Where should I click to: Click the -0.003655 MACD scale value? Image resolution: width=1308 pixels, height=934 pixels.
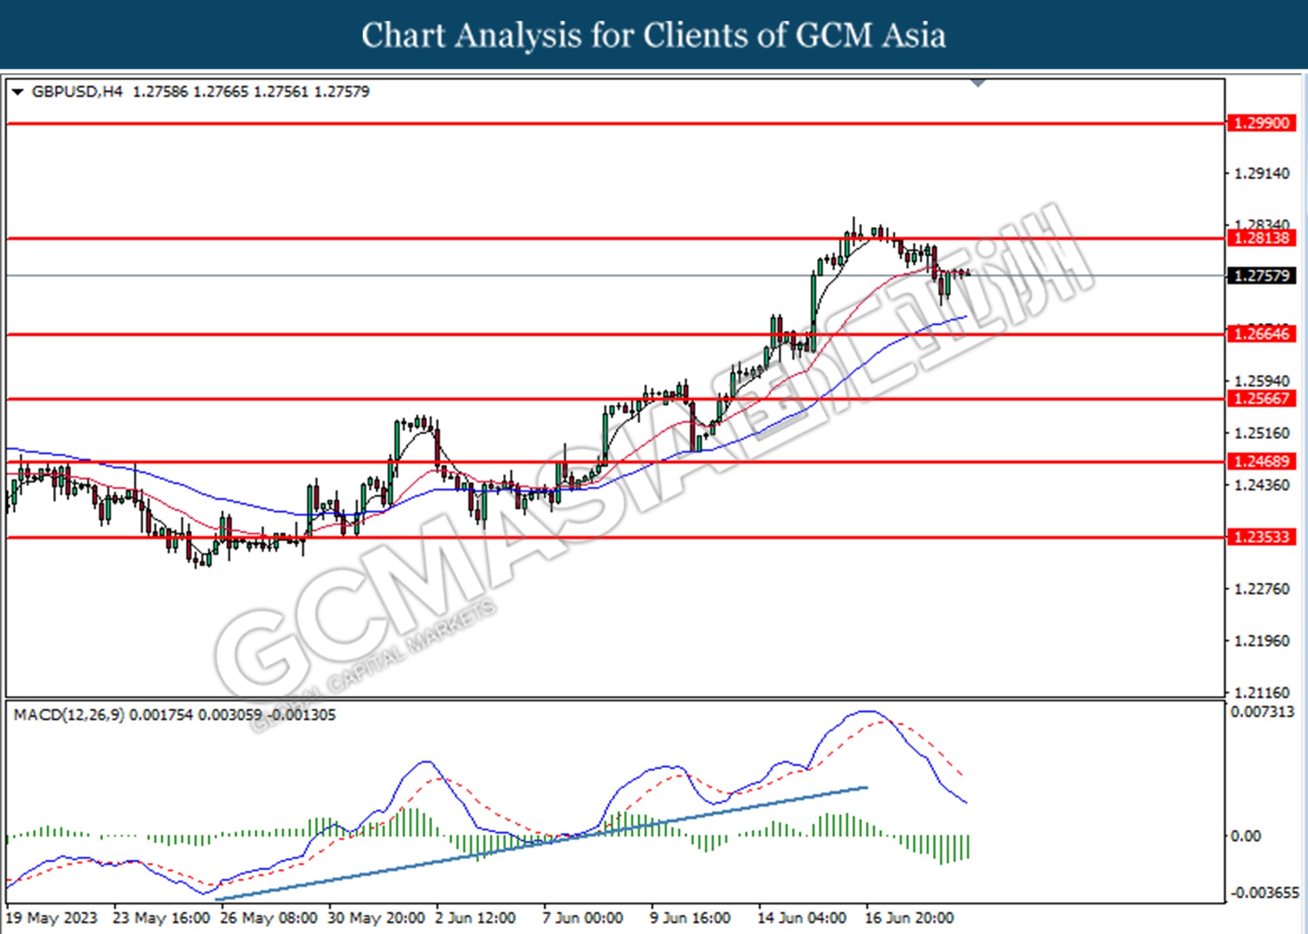pos(1265,893)
